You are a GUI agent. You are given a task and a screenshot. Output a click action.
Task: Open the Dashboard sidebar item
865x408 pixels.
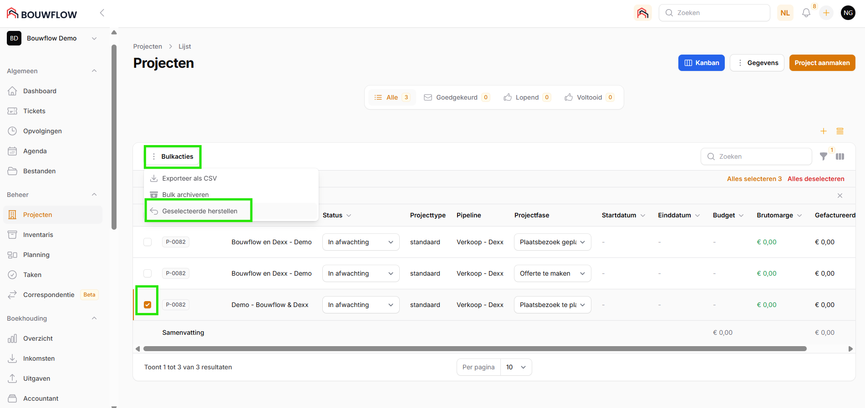pyautogui.click(x=40, y=91)
